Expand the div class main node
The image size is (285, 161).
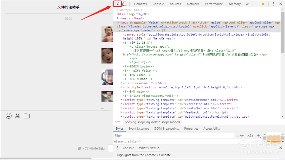(121, 83)
